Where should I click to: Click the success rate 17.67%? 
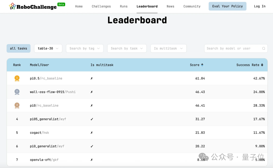click(259, 119)
